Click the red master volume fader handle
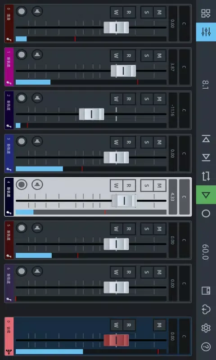The width and height of the screenshot is (216, 360). 116,340
